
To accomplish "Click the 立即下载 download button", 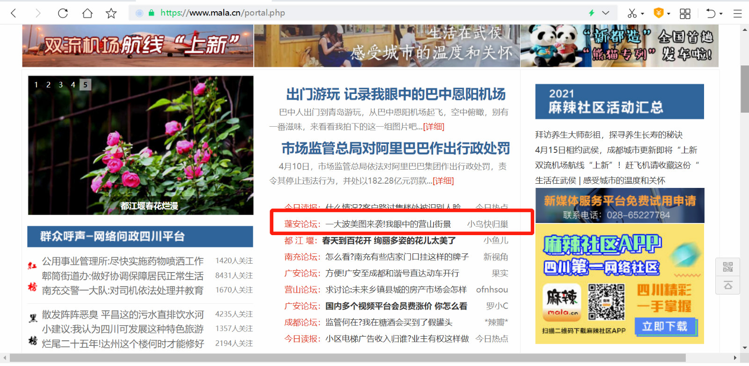I will [x=665, y=326].
